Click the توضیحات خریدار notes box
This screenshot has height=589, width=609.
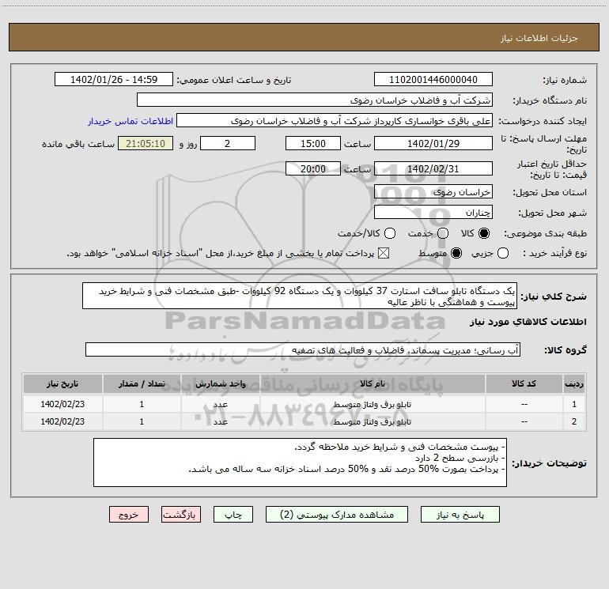point(300,463)
